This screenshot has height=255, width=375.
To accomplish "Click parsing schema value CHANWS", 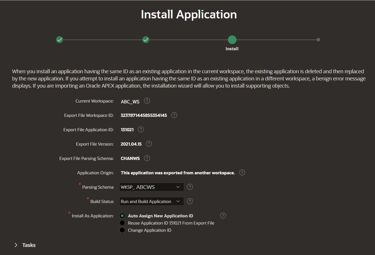I will (130, 159).
